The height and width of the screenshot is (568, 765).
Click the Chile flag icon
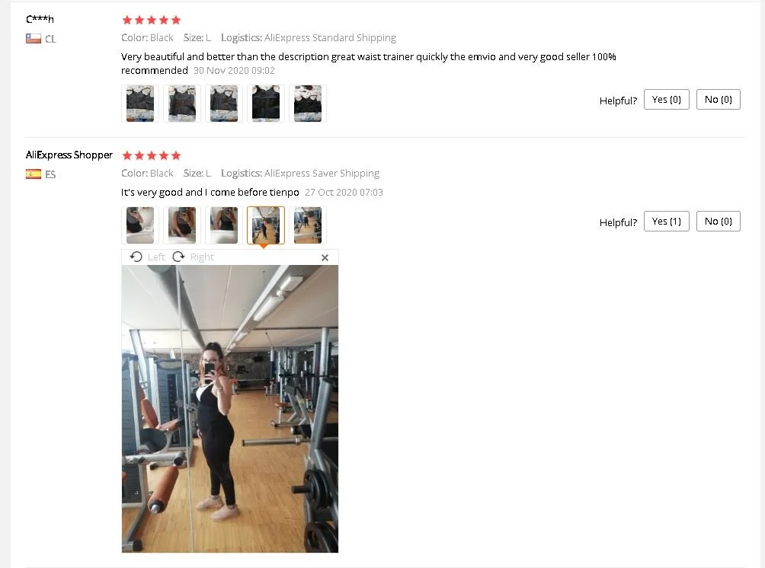(34, 39)
